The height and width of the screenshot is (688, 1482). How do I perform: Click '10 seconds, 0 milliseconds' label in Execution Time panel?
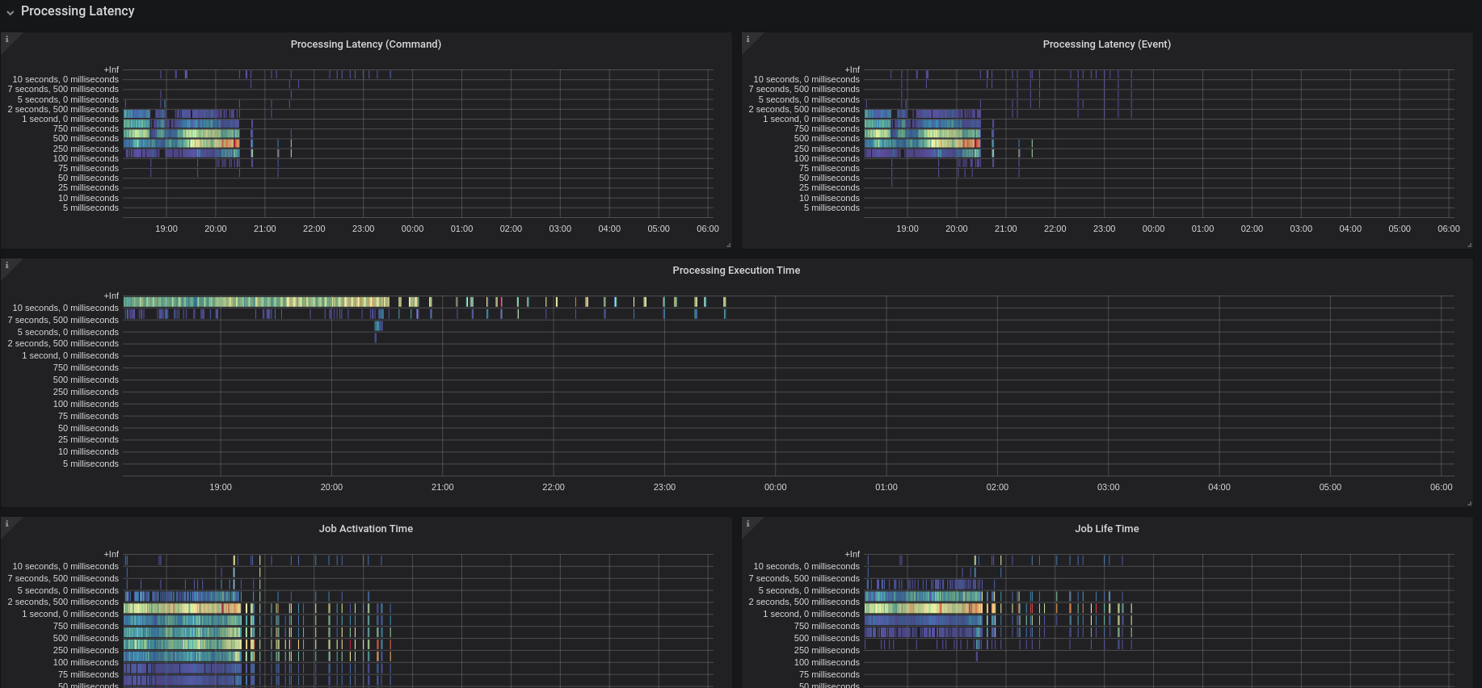click(65, 308)
